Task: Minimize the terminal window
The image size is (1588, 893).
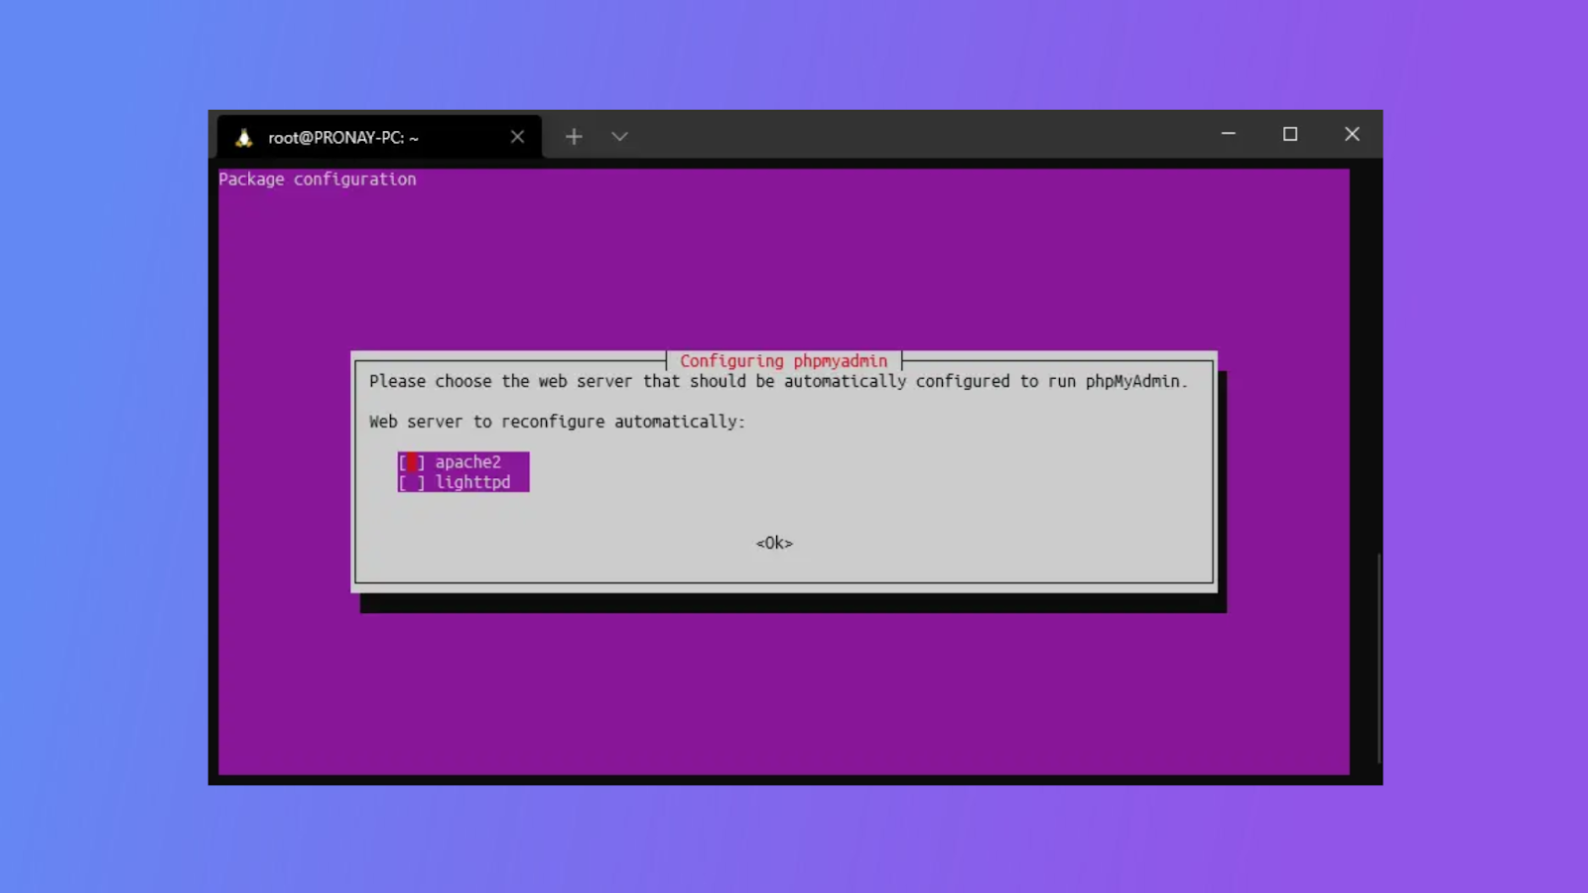Action: click(x=1228, y=134)
